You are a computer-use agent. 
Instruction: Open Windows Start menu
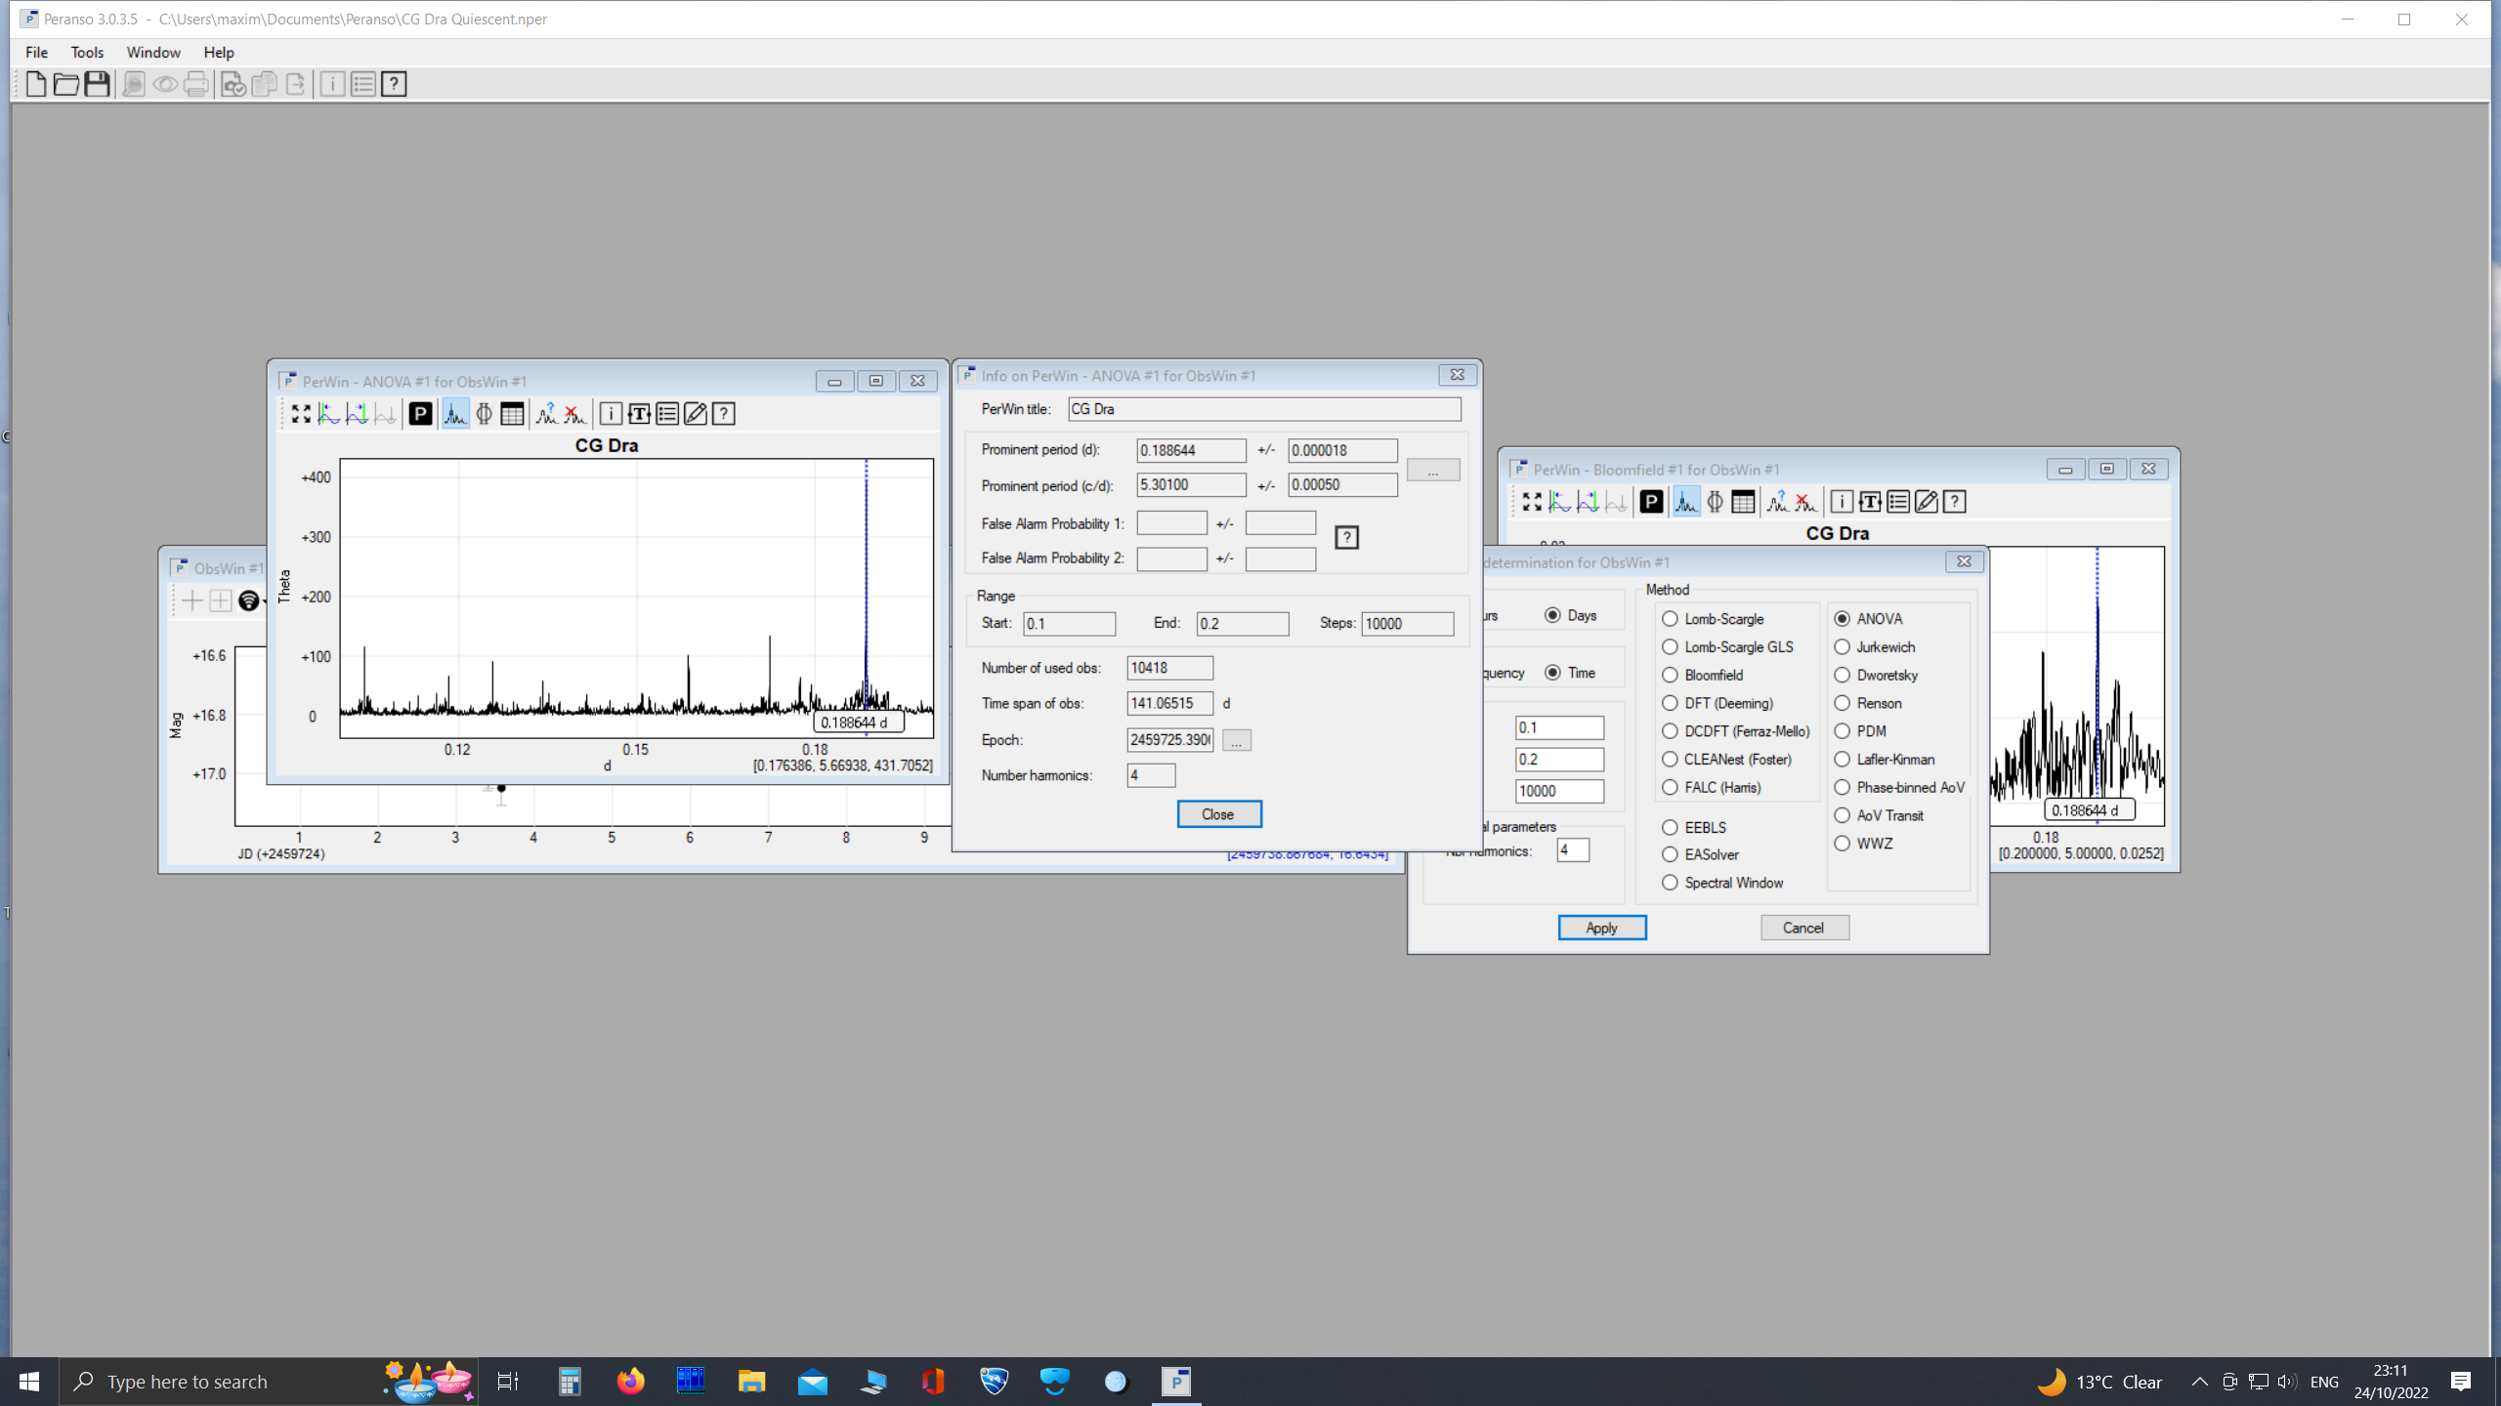(x=29, y=1382)
